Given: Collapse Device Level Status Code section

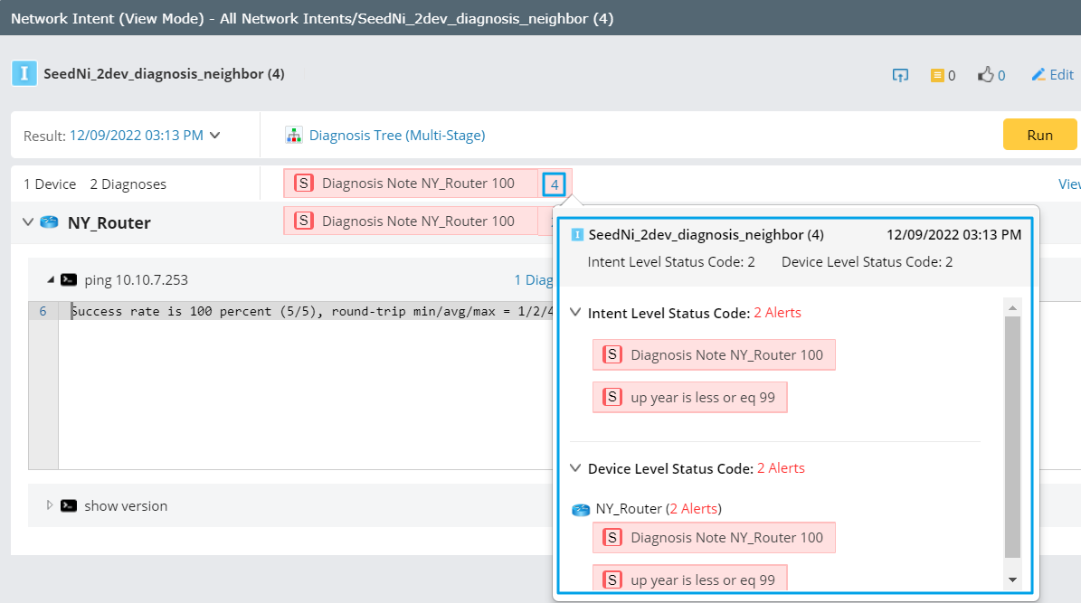Looking at the screenshot, I should click(x=575, y=468).
